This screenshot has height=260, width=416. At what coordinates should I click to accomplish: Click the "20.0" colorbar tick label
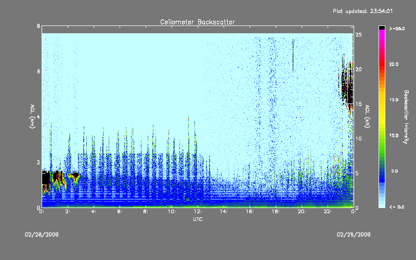tap(394, 64)
